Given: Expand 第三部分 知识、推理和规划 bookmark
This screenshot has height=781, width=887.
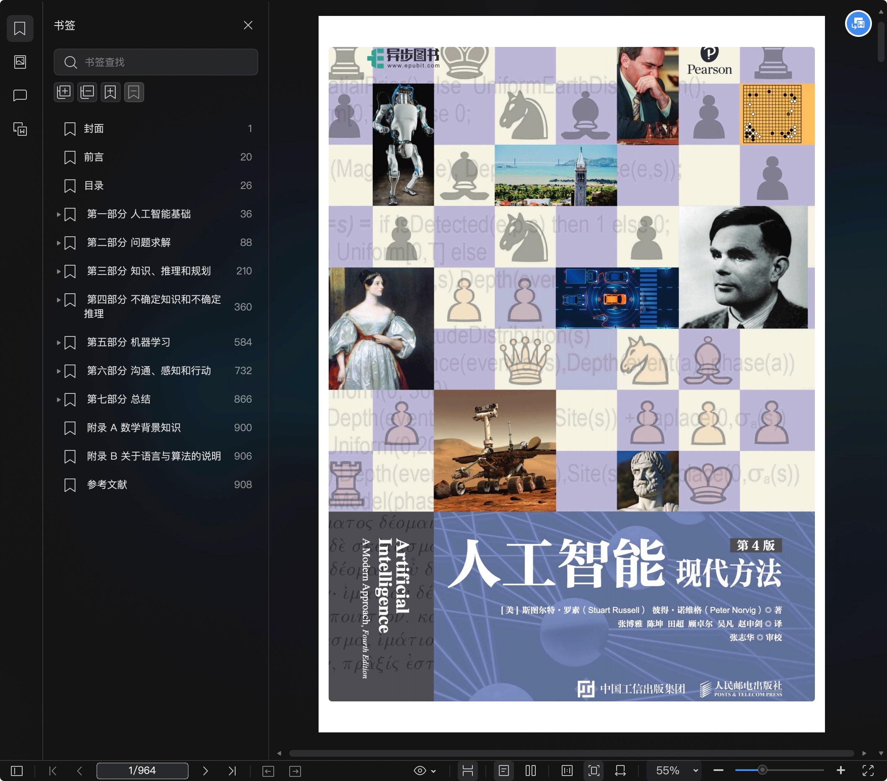Looking at the screenshot, I should 58,272.
